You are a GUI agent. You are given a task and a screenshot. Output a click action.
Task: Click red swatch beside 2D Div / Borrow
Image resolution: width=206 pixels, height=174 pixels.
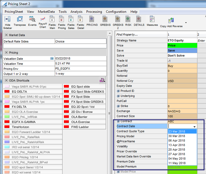pyautogui.click(x=66, y=111)
